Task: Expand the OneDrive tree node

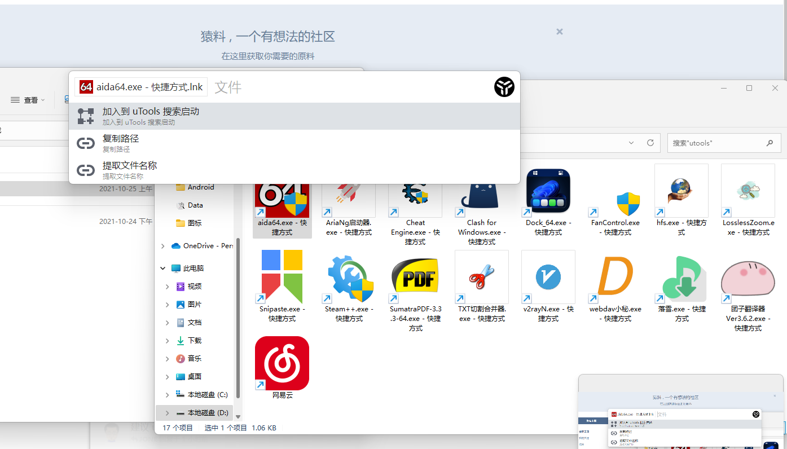Action: [163, 246]
